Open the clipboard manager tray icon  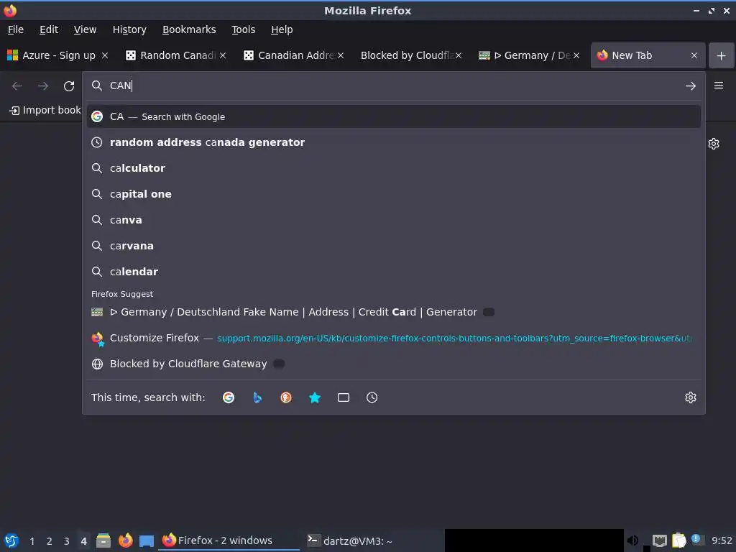pos(678,540)
